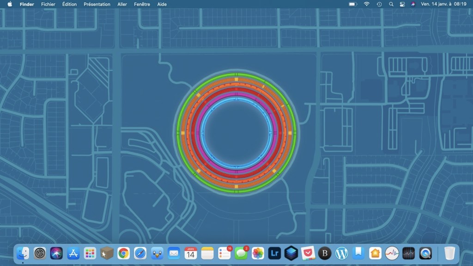Image resolution: width=473 pixels, height=266 pixels.
Task: Open Messages with 2 unread badge
Action: [x=241, y=253]
